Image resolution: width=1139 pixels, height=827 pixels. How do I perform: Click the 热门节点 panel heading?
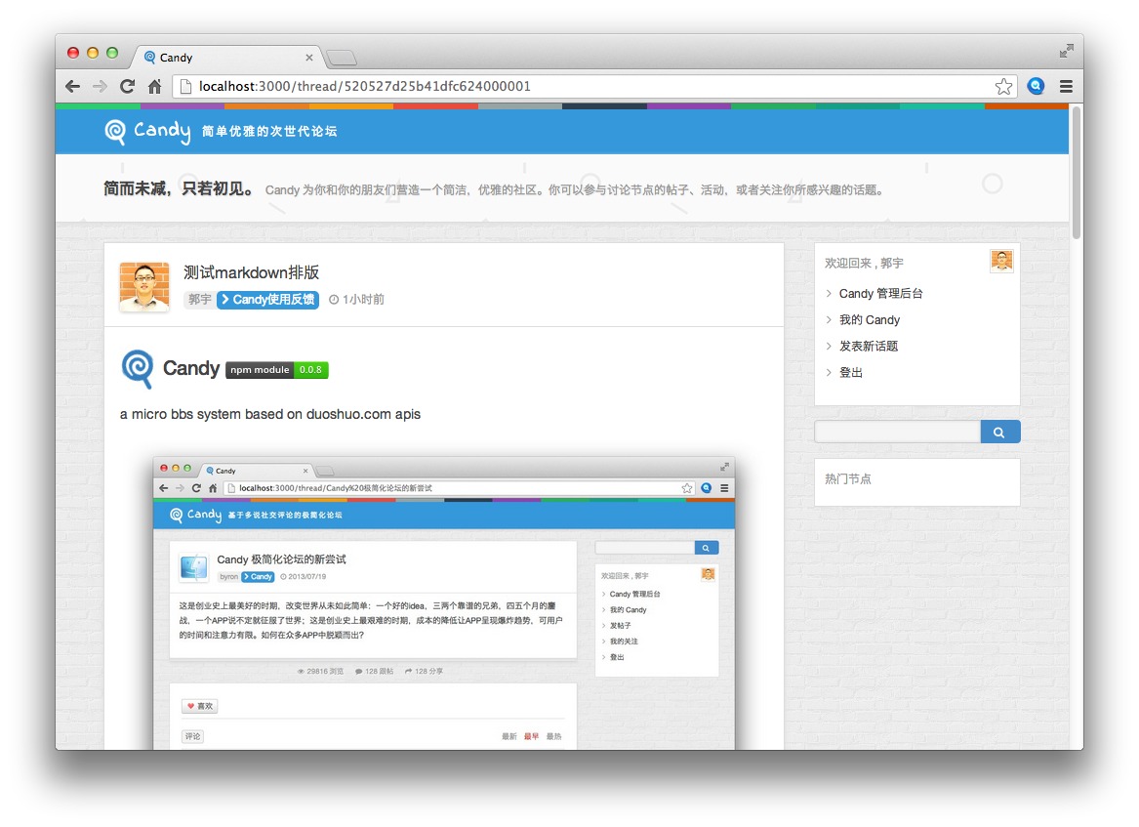[848, 478]
